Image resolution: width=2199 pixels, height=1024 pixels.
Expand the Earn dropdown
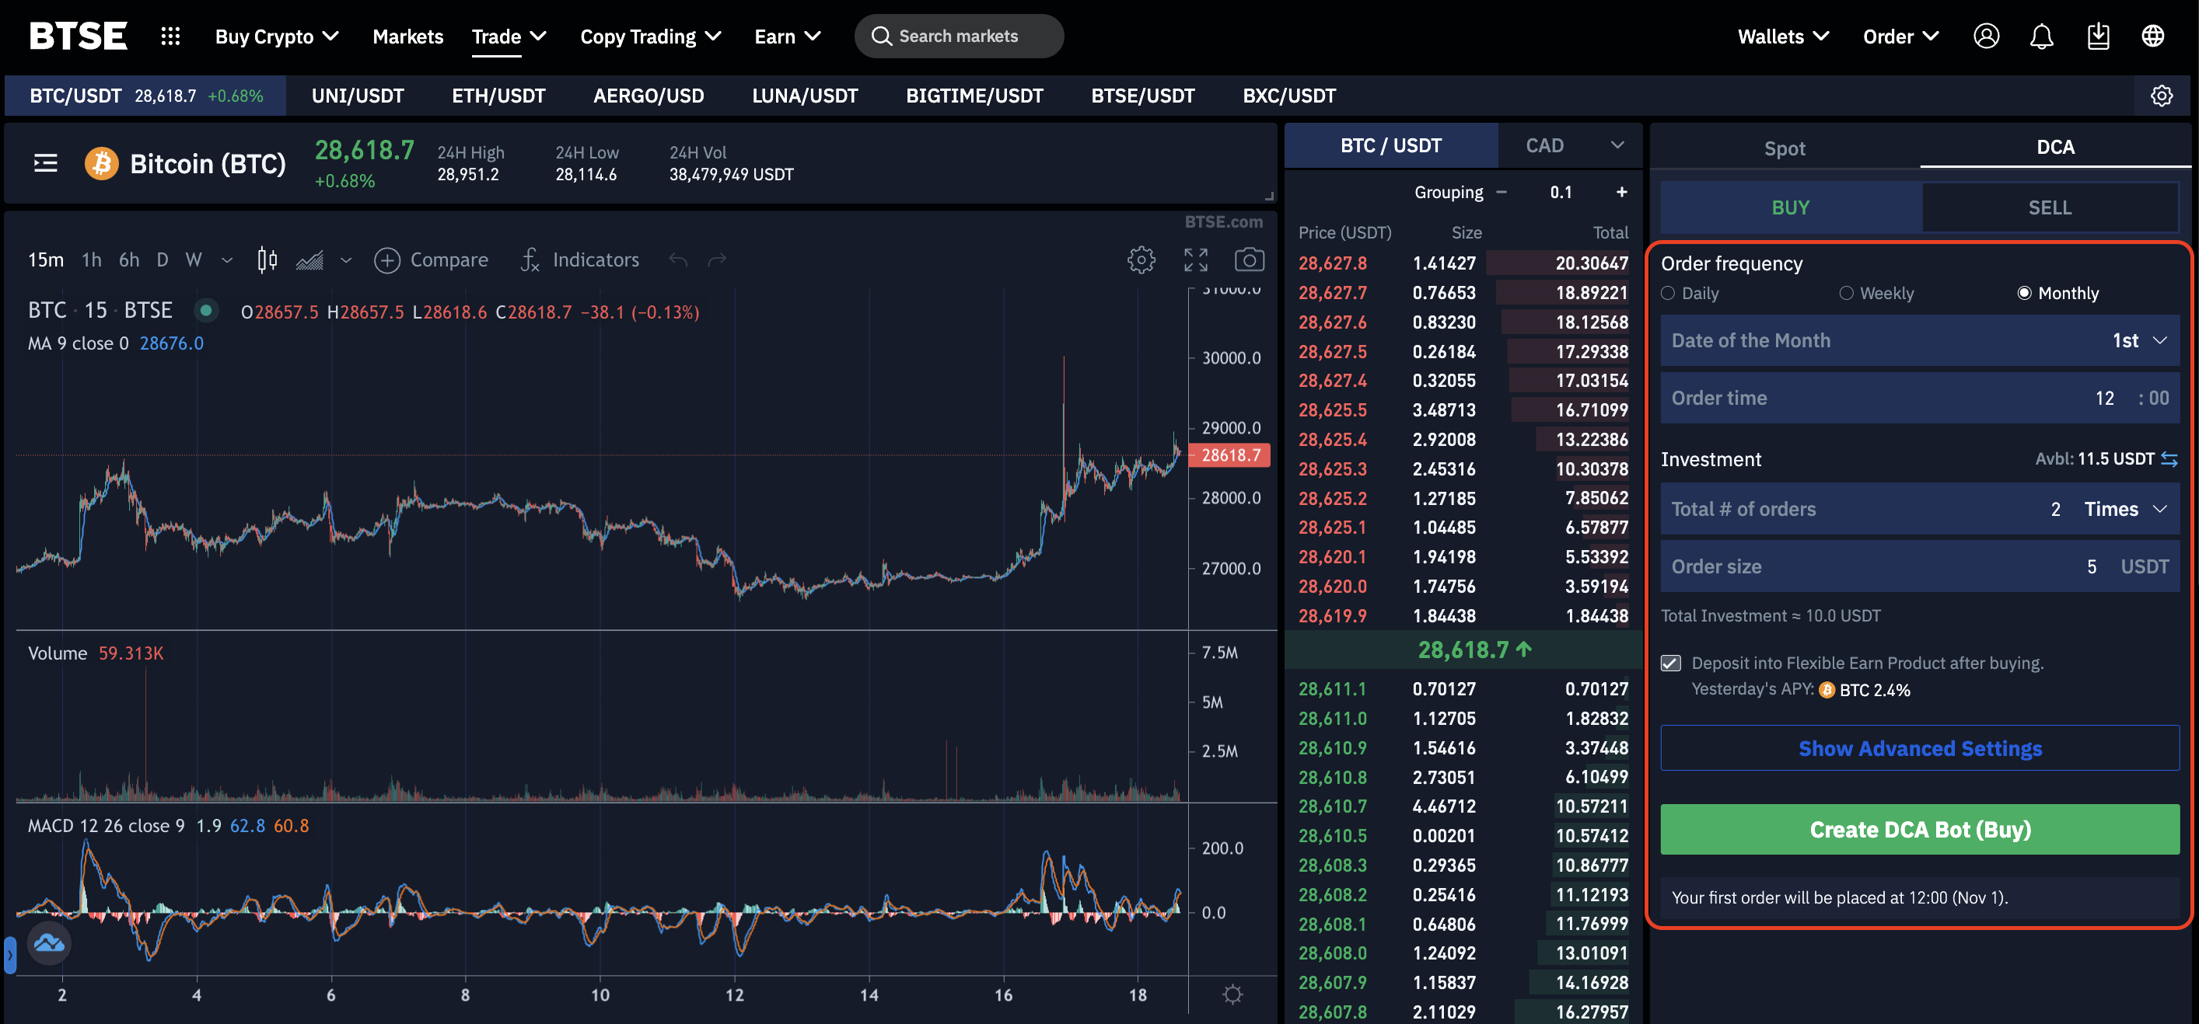(787, 36)
